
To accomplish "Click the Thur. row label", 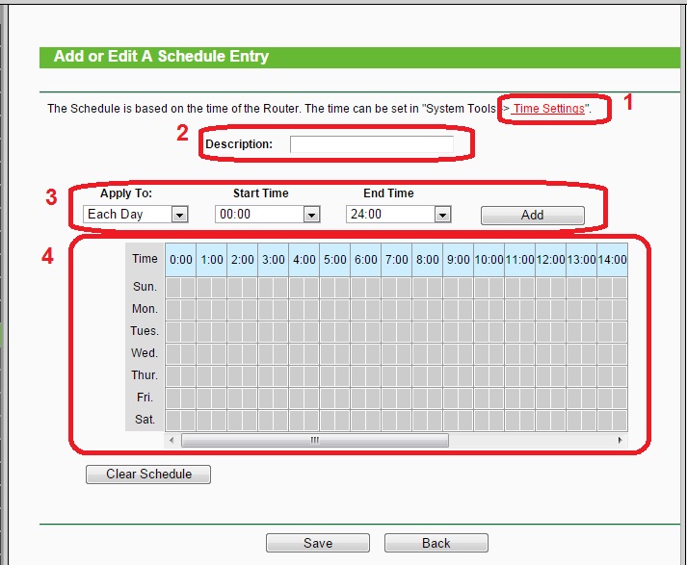I will click(x=145, y=375).
